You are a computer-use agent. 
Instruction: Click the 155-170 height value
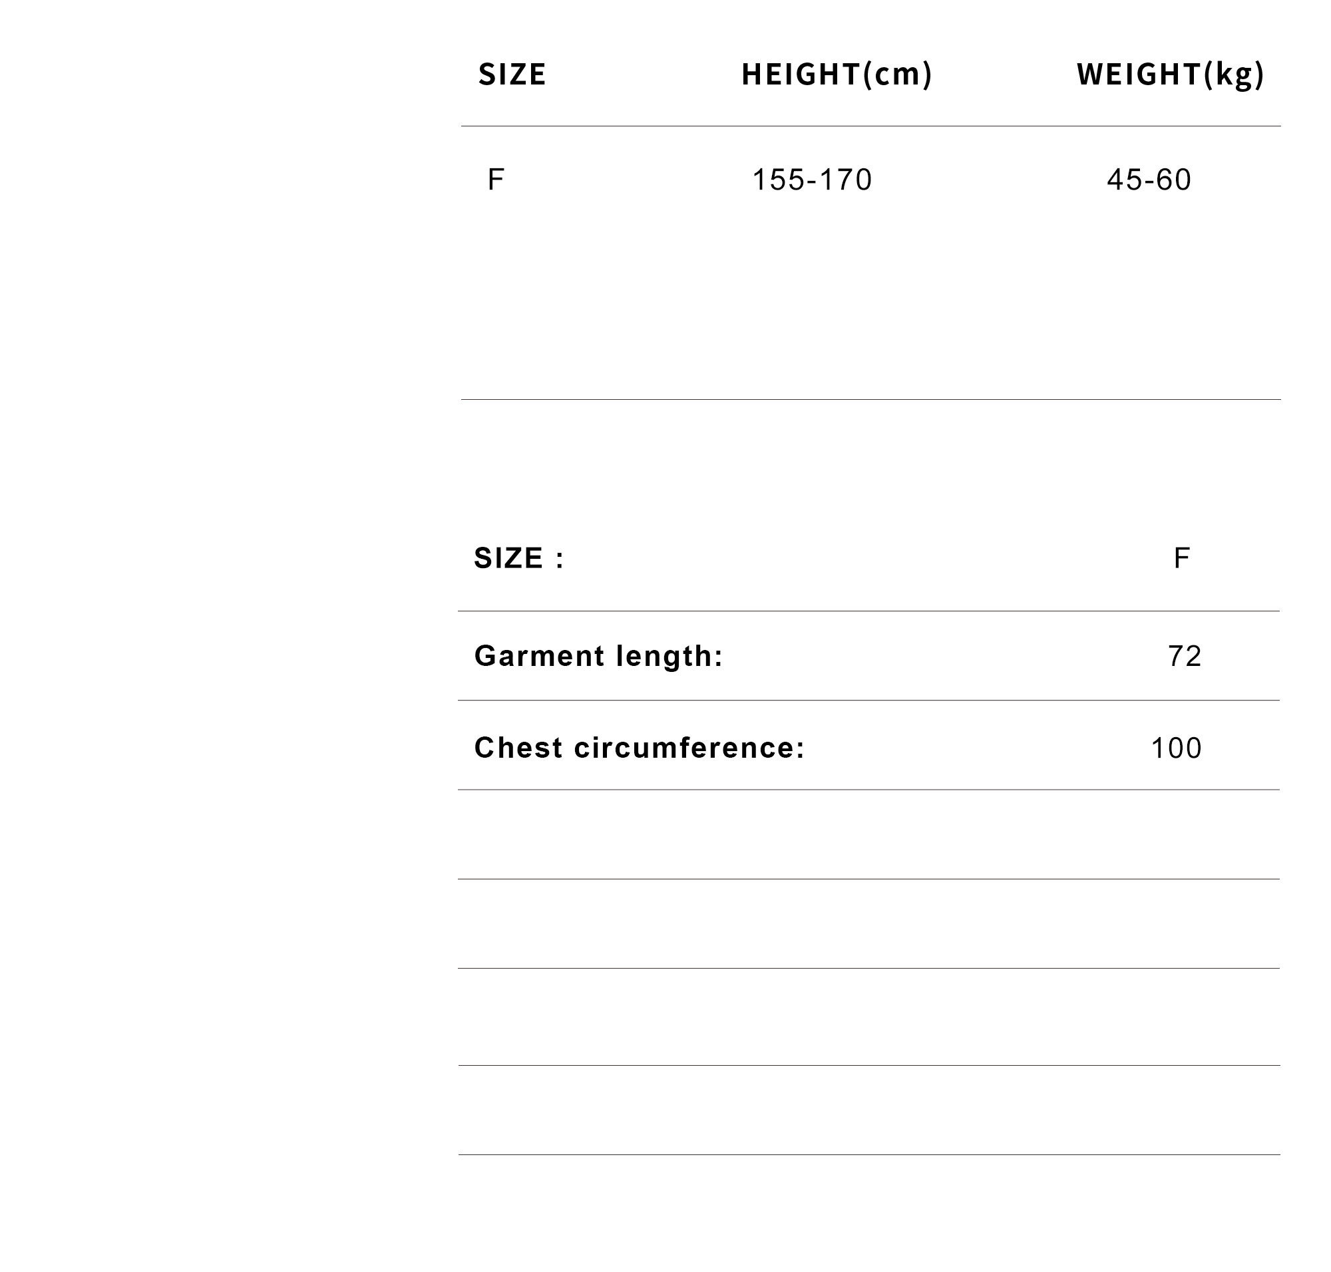pyautogui.click(x=812, y=180)
